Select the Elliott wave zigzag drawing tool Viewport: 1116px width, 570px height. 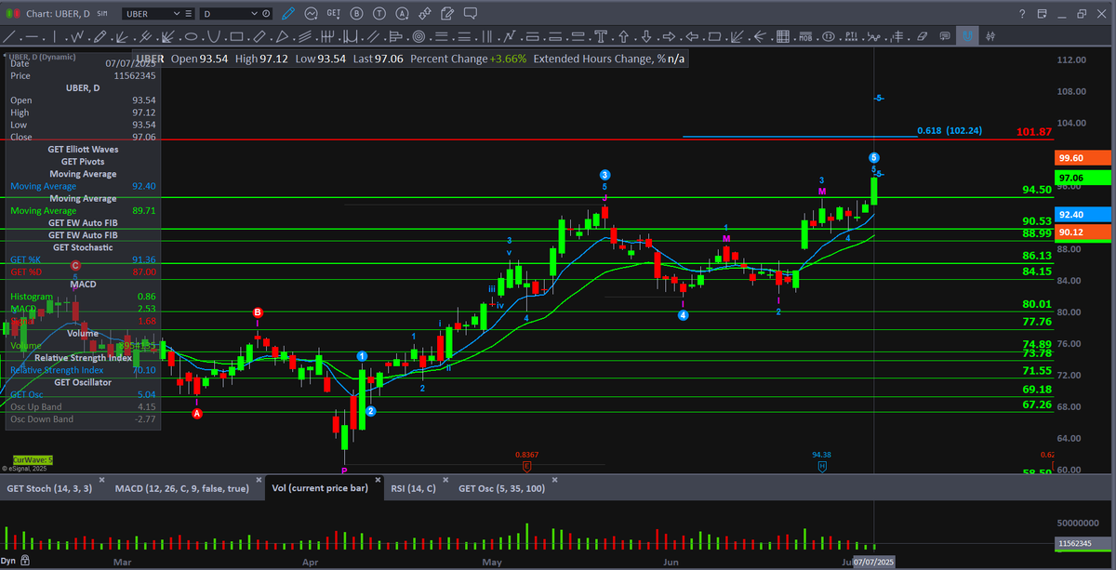pyautogui.click(x=77, y=36)
